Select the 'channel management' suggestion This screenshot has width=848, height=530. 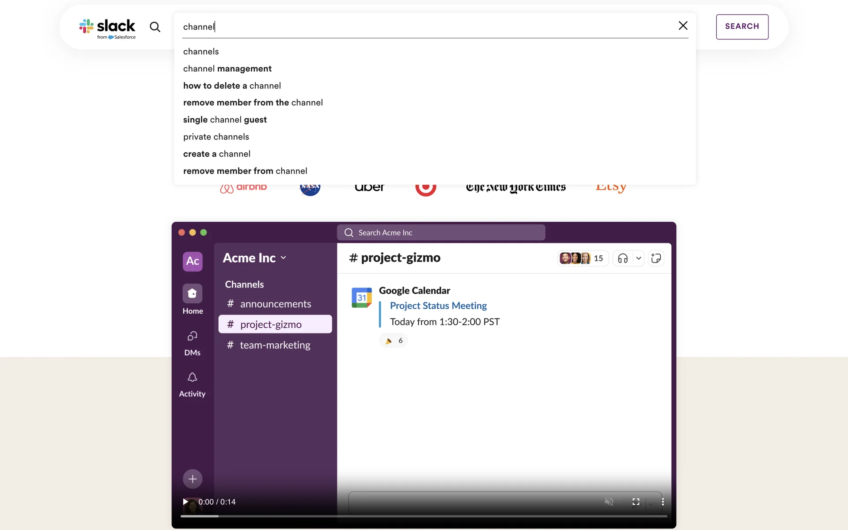tap(227, 68)
